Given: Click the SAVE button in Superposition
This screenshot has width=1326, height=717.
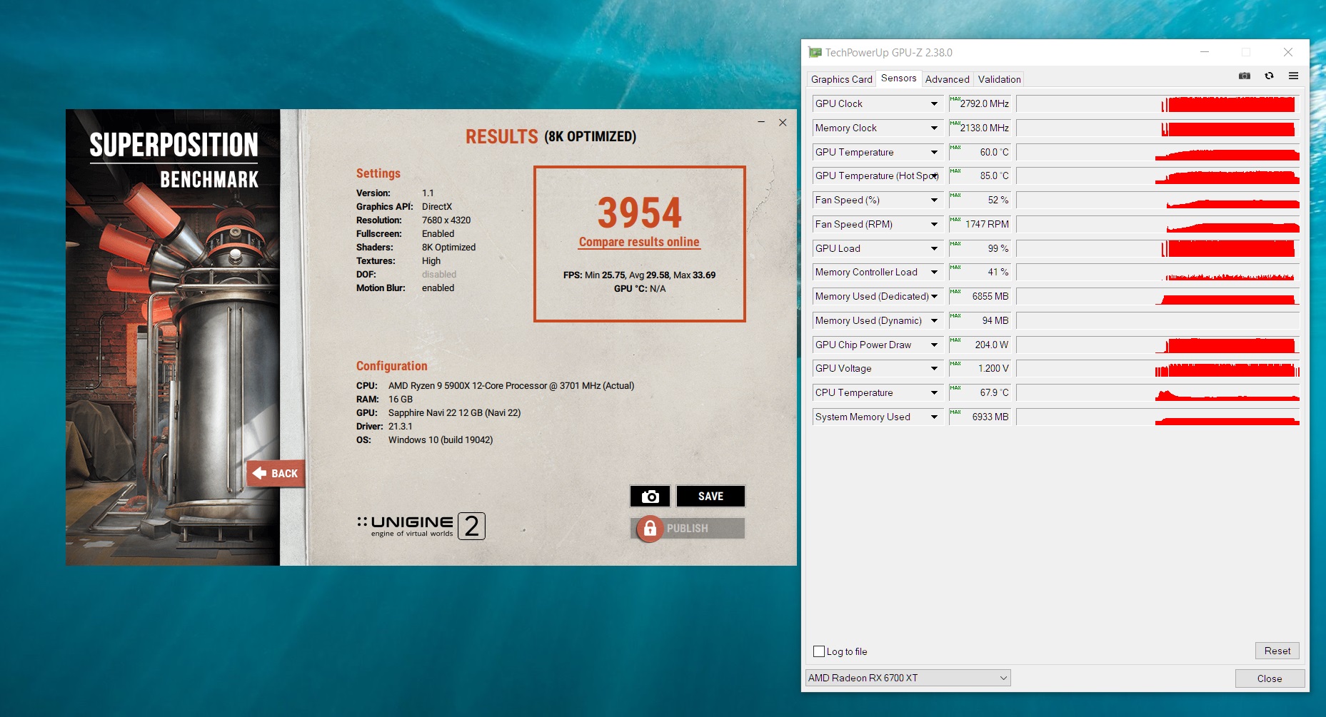Looking at the screenshot, I should point(710,496).
